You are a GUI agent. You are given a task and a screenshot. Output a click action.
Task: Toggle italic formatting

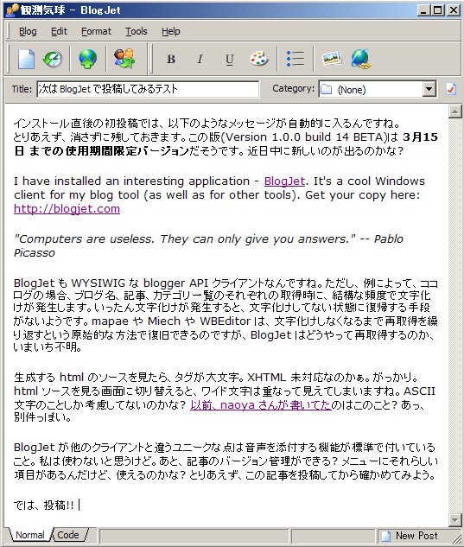200,59
